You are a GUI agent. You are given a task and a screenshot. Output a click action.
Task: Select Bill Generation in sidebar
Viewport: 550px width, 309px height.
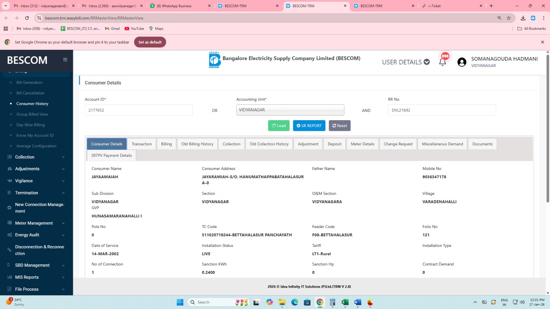tap(30, 82)
